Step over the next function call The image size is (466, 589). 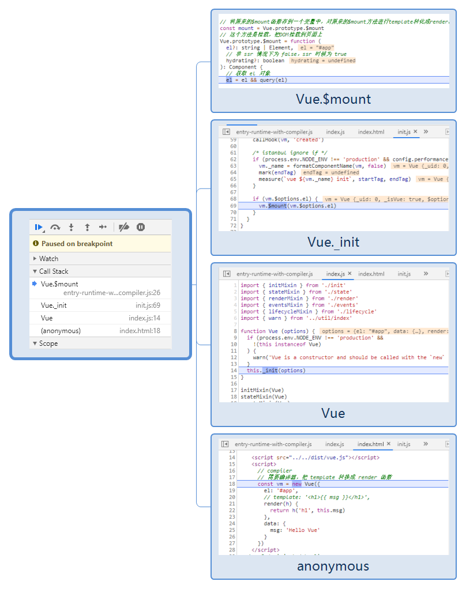pos(55,227)
